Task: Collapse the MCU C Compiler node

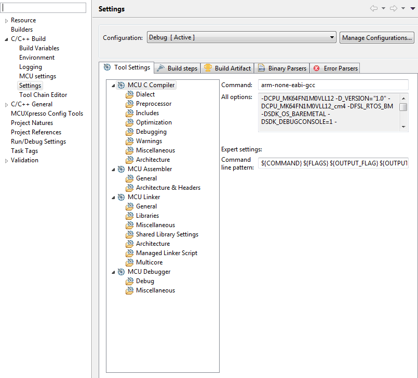Action: (x=113, y=86)
